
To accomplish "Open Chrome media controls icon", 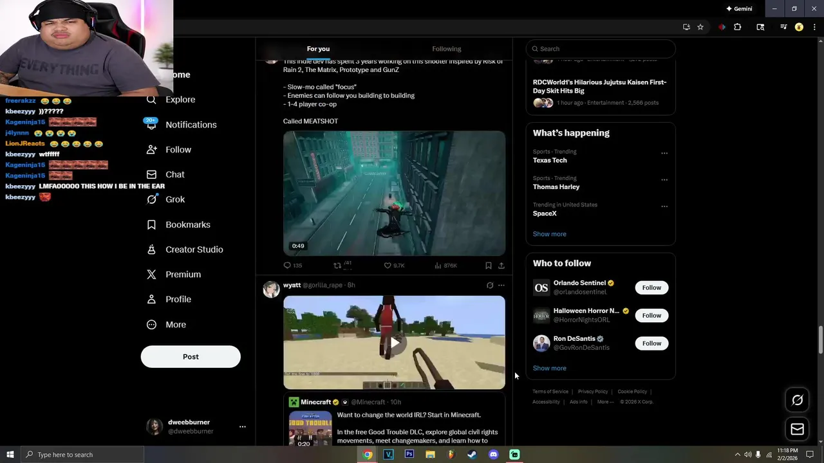I will click(x=783, y=27).
